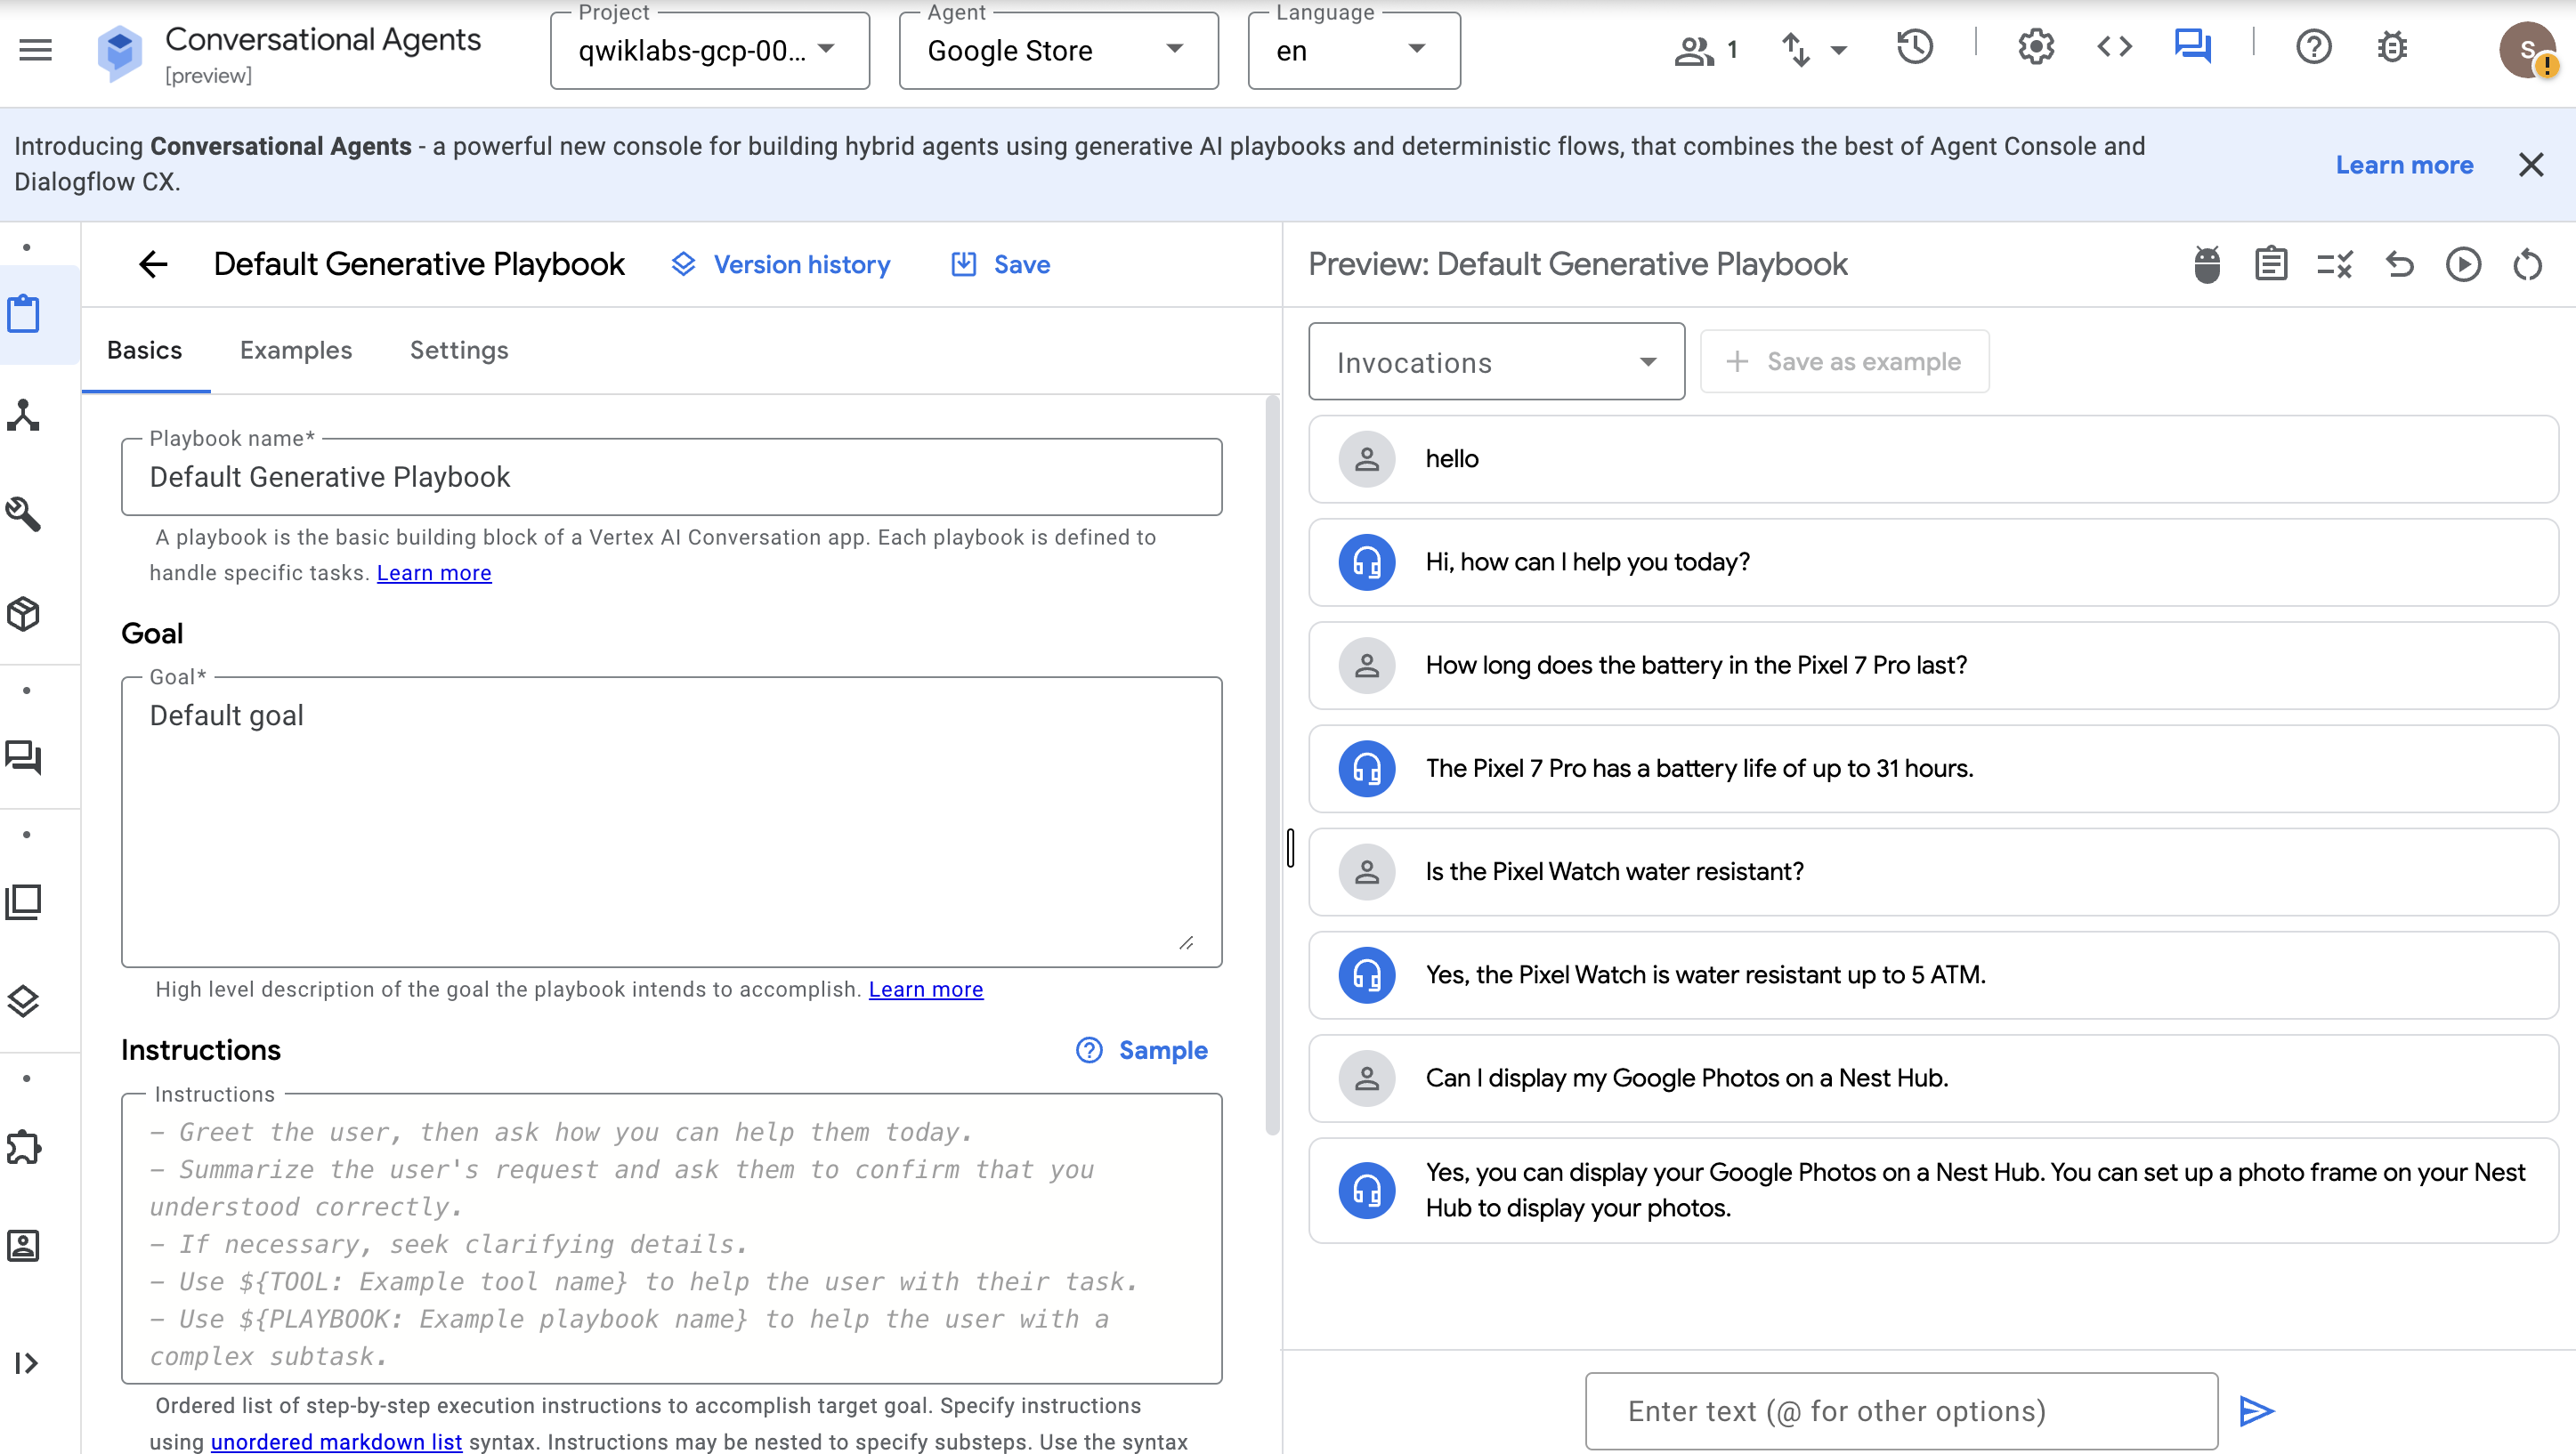This screenshot has height=1454, width=2576.
Task: Open the Agent dropdown showing Google Store
Action: [x=1058, y=50]
